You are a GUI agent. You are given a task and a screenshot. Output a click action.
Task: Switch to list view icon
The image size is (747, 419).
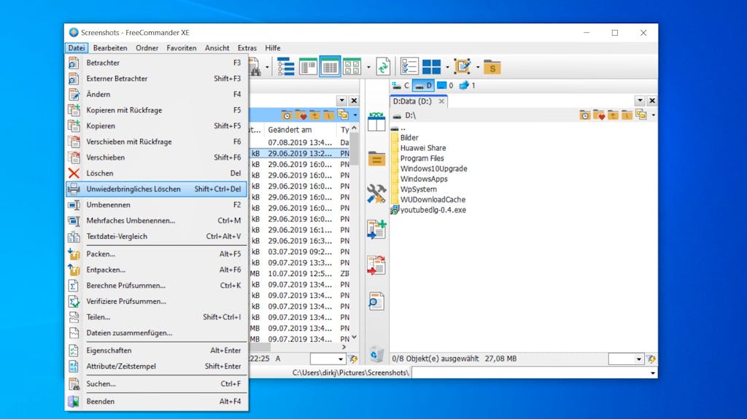309,67
